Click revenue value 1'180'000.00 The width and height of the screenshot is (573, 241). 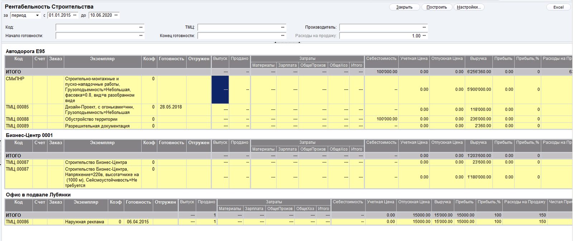[x=479, y=177]
